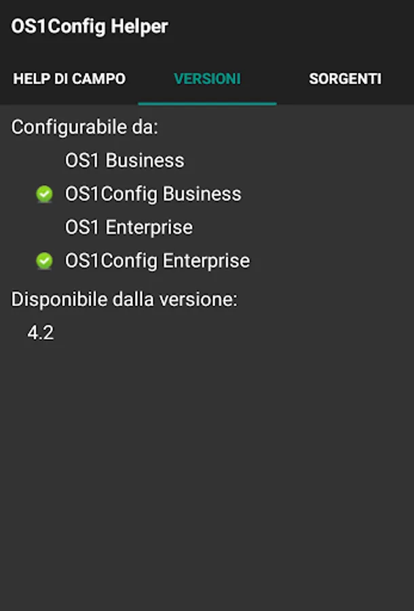Click the green checkmark beside OS1Config Business

click(x=44, y=195)
